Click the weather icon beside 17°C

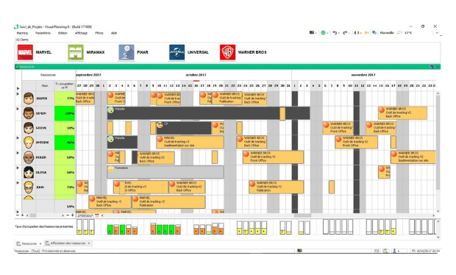[x=400, y=33]
